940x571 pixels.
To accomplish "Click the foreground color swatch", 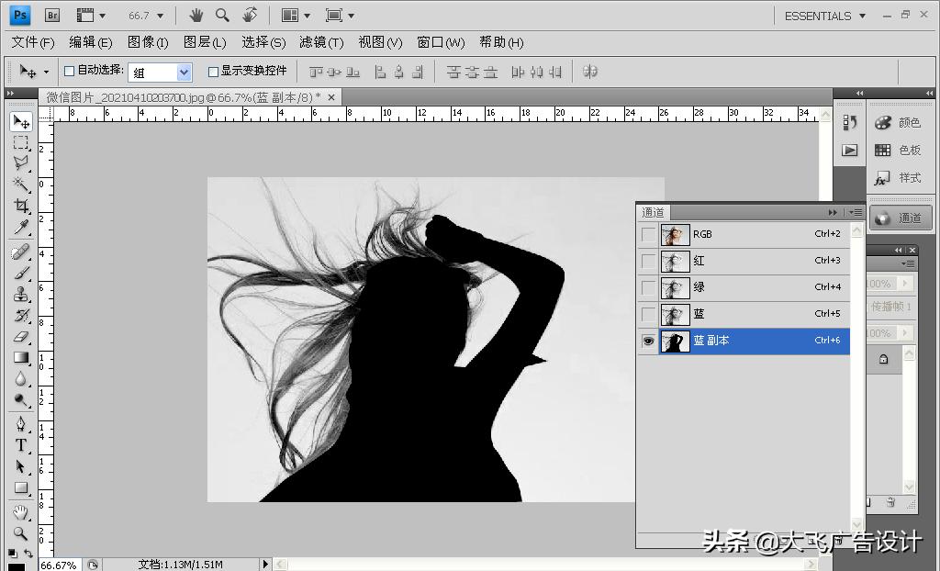I will pos(16,566).
